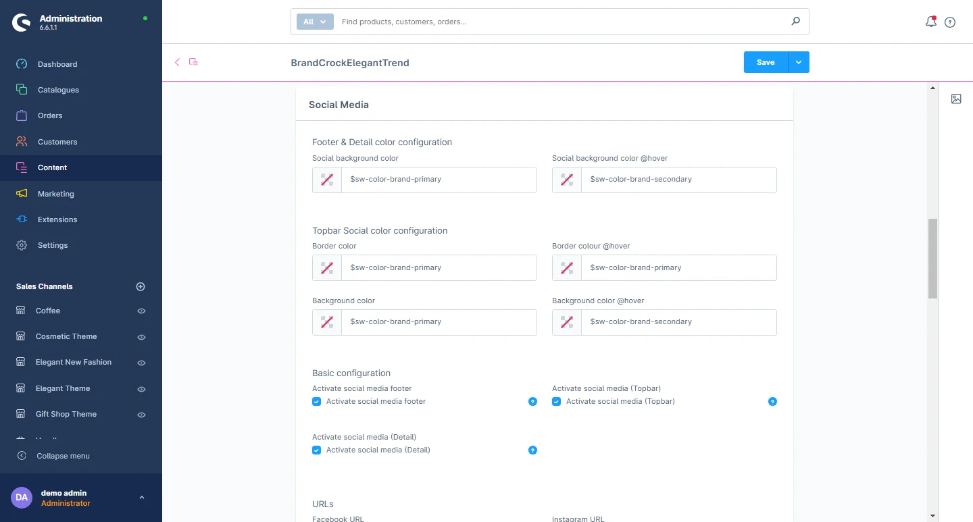
Task: Click the Border color text field
Action: 439,268
